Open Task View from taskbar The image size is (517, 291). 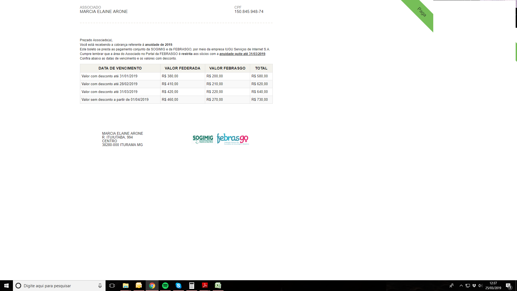(112, 286)
